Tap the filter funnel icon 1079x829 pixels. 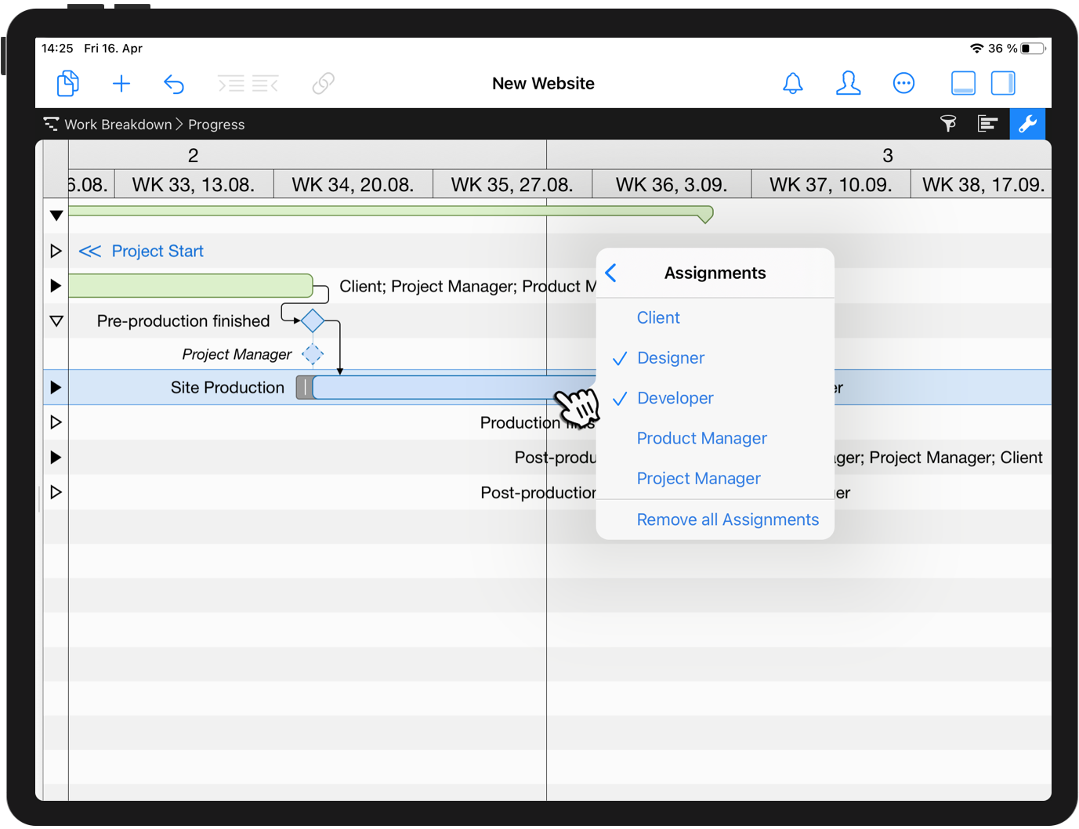point(948,124)
